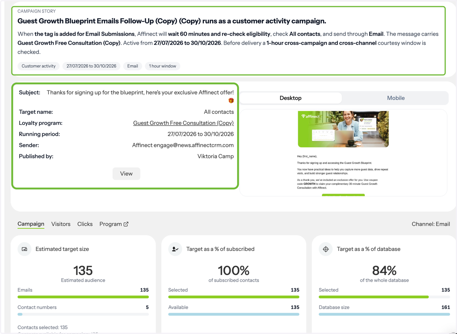Image resolution: width=457 pixels, height=334 pixels.
Task: Click the running period 27/07/2026 to 30/10/2026 value
Action: pos(201,134)
